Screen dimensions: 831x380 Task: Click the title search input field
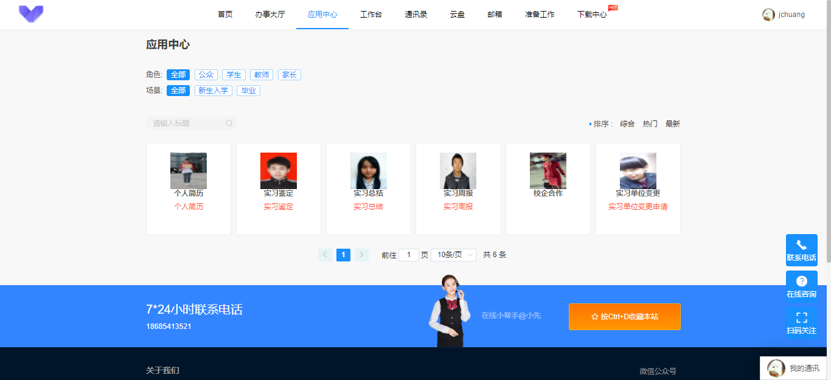click(191, 123)
